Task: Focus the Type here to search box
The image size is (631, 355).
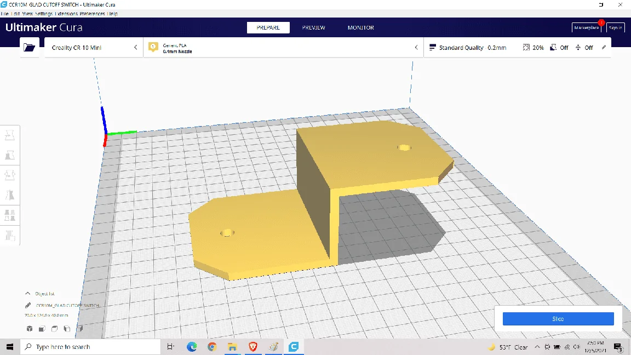Action: click(x=90, y=347)
